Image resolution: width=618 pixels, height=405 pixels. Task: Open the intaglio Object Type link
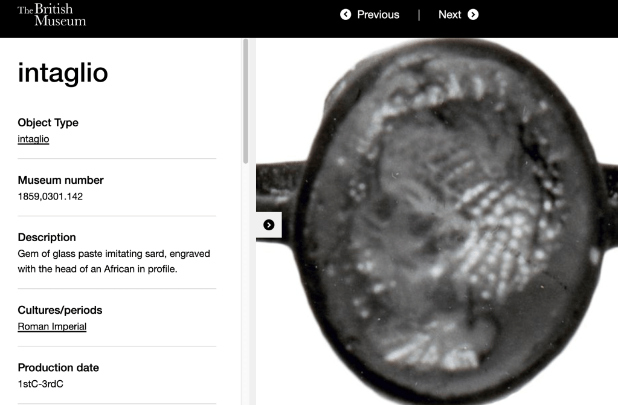33,139
